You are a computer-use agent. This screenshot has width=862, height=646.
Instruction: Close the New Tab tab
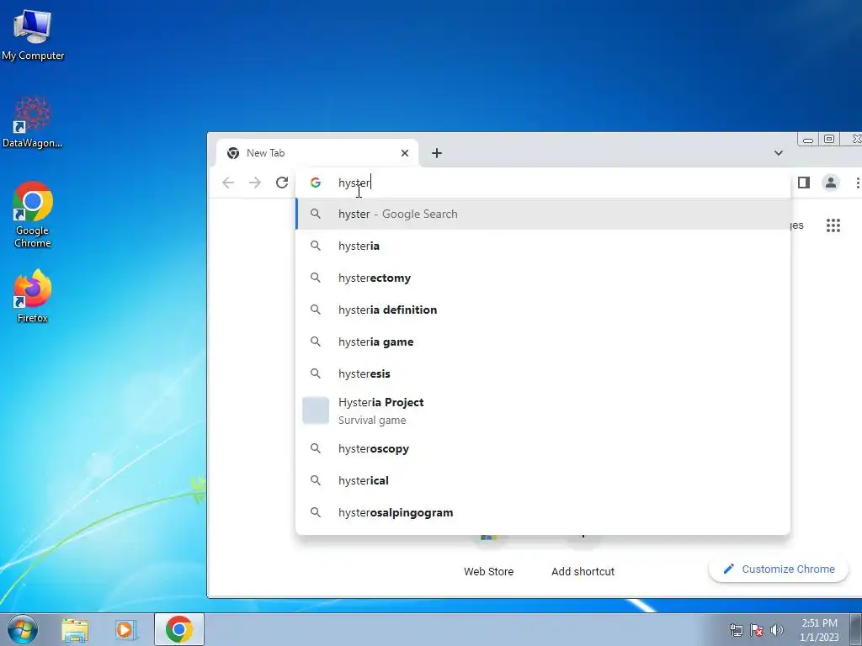point(405,153)
